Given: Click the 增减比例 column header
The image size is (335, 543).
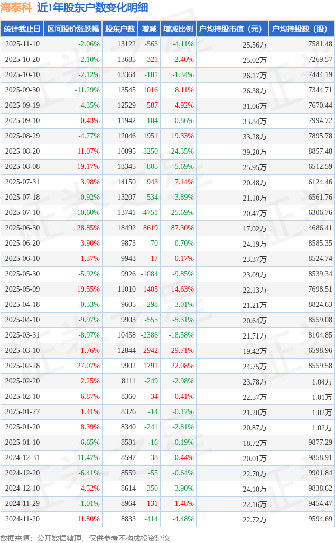Looking at the screenshot, I should [178, 29].
